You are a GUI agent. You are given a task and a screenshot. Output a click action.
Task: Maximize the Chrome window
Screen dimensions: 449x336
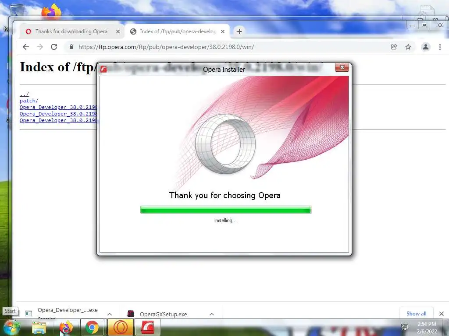[x=424, y=25]
